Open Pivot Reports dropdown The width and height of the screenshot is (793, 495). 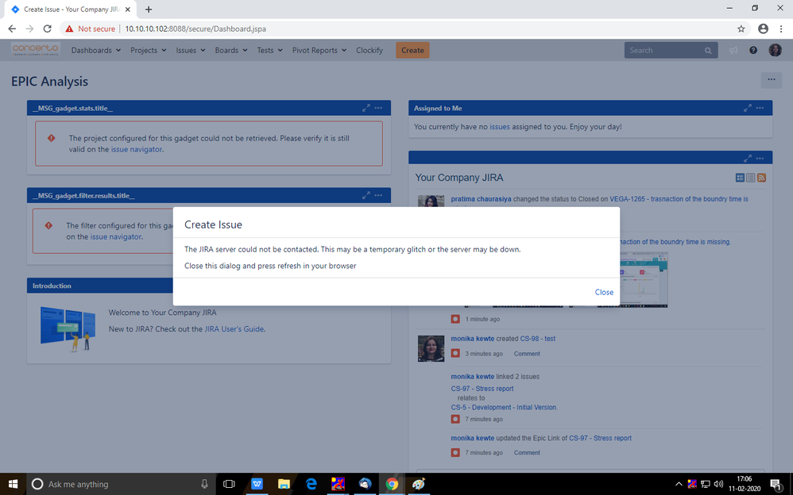[319, 50]
